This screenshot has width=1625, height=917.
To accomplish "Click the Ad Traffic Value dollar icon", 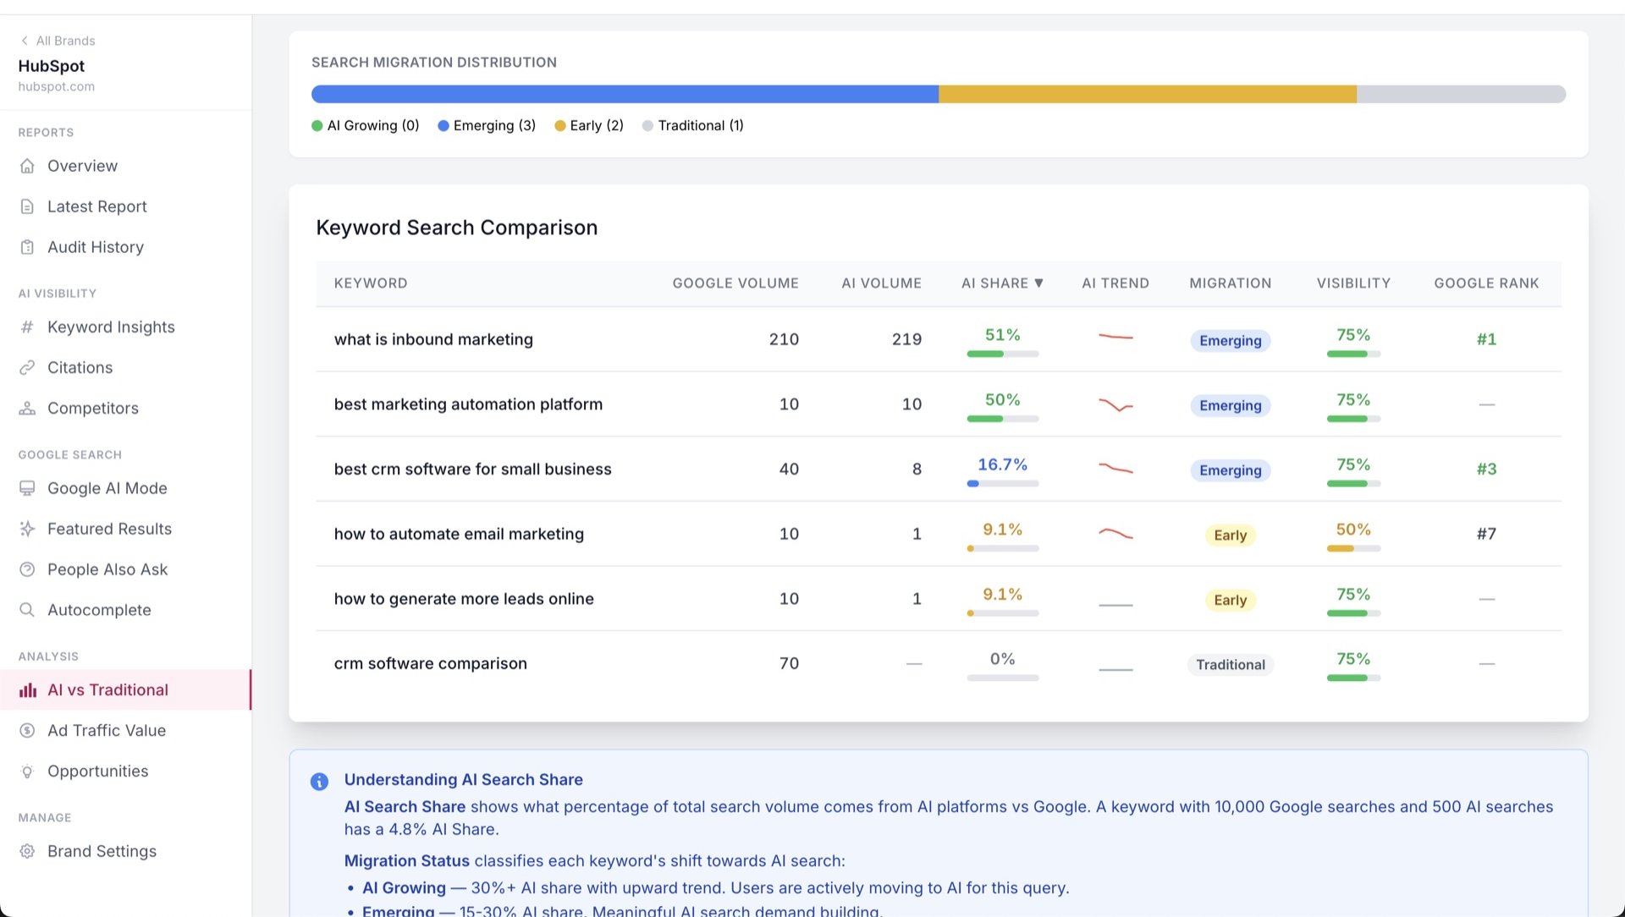I will pyautogui.click(x=27, y=731).
